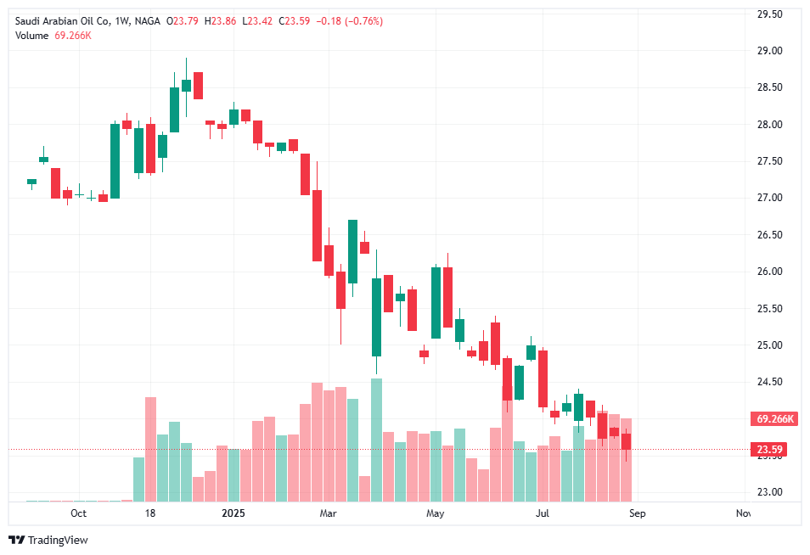Select the Oct label on the time axis
The height and width of the screenshot is (555, 810).
coord(78,513)
